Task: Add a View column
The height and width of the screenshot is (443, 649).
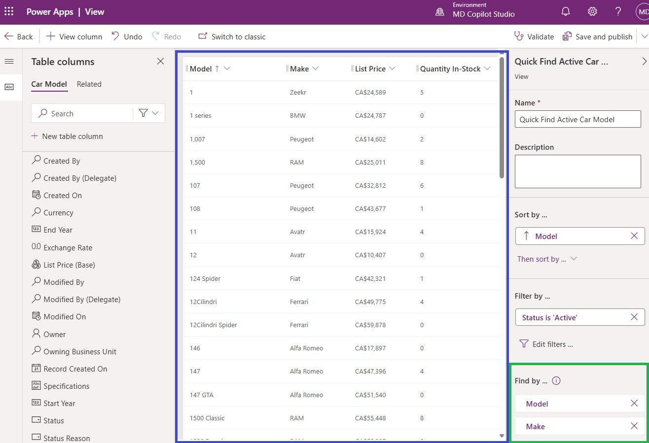Action: point(74,36)
